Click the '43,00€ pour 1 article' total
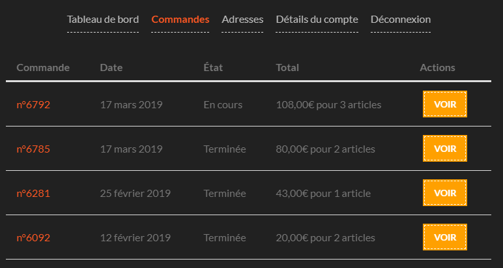This screenshot has width=503, height=268. pyautogui.click(x=323, y=193)
